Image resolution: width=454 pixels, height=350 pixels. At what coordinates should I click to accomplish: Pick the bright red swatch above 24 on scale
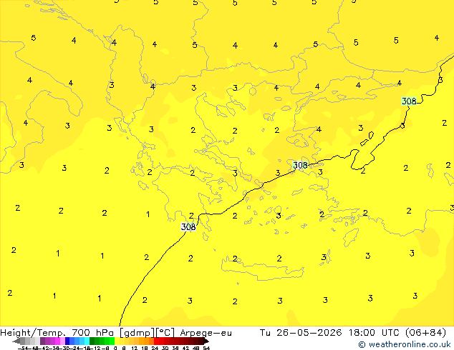coord(156,341)
